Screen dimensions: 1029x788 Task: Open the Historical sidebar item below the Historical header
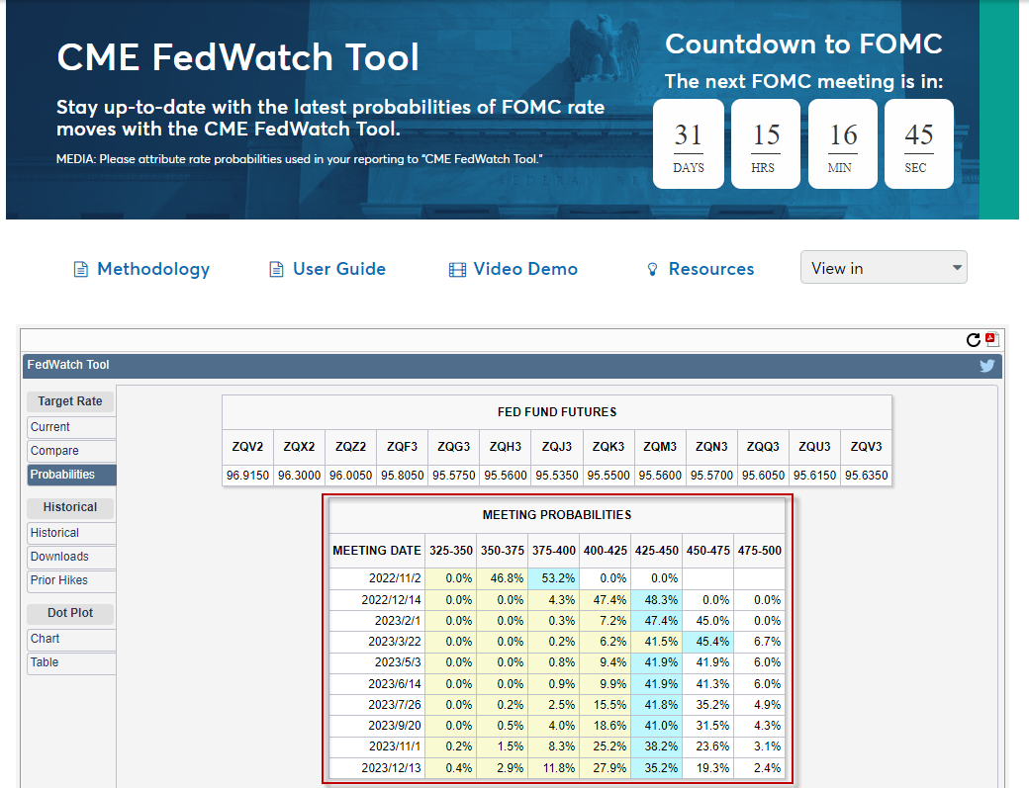point(71,533)
